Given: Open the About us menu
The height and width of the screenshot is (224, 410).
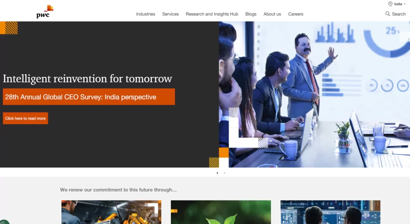Looking at the screenshot, I should tap(272, 14).
